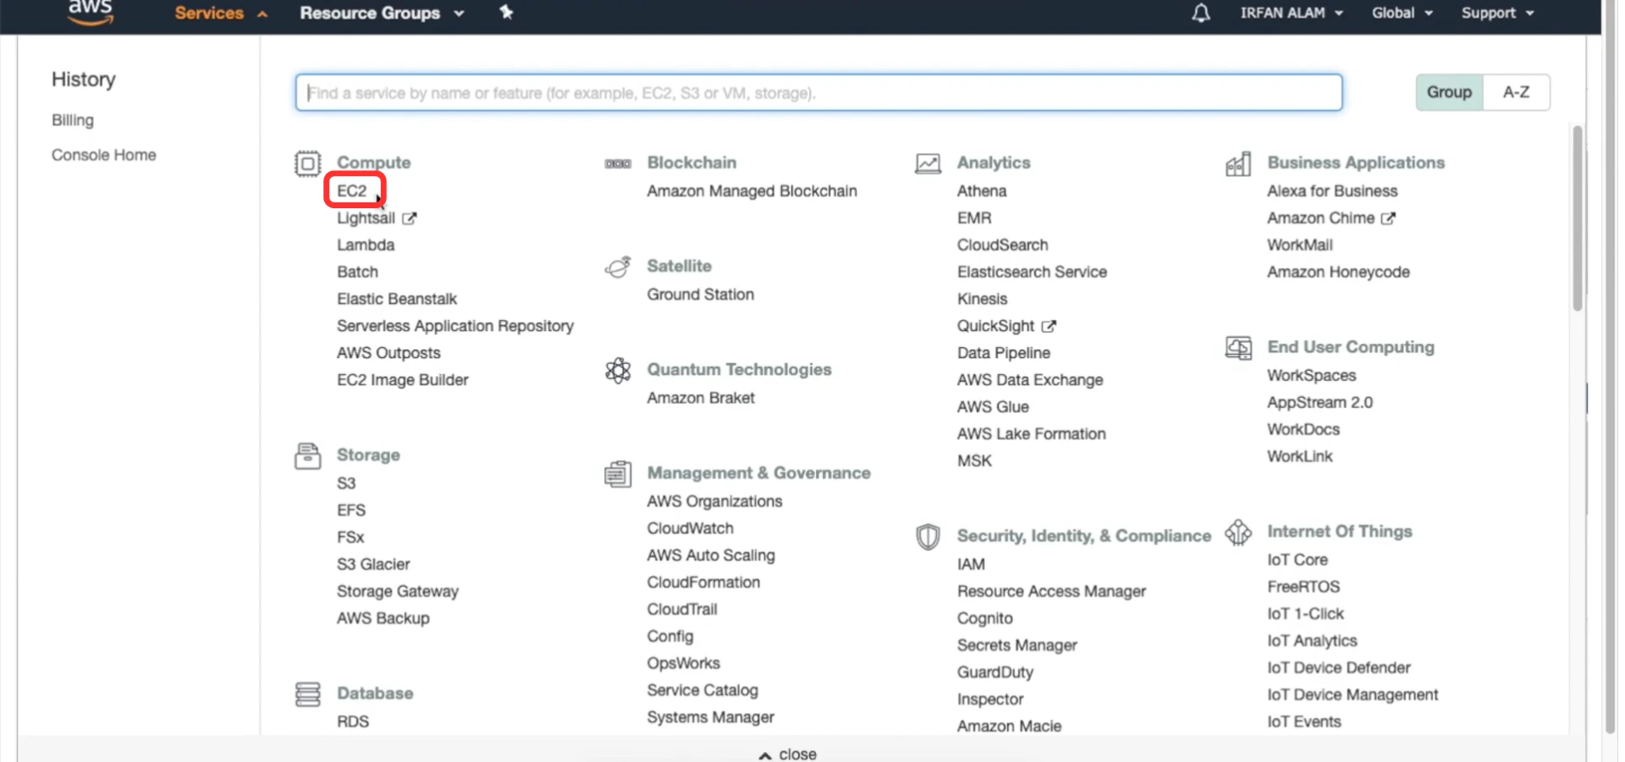Click the Storage category icon
Screen dimensions: 1625x762
pyautogui.click(x=308, y=456)
